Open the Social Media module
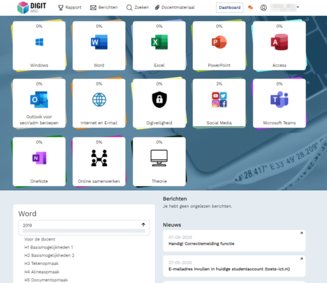Viewport: 327px width, 283px height. (x=219, y=103)
